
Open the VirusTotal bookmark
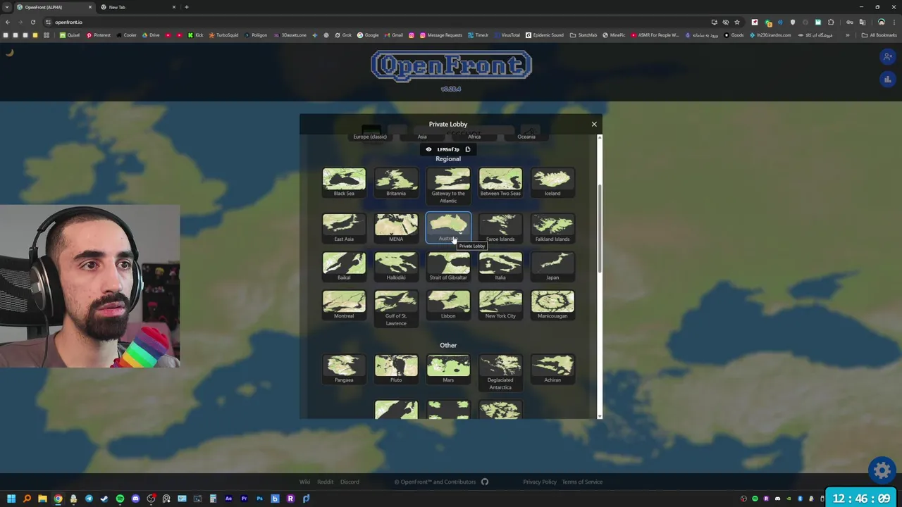(507, 35)
